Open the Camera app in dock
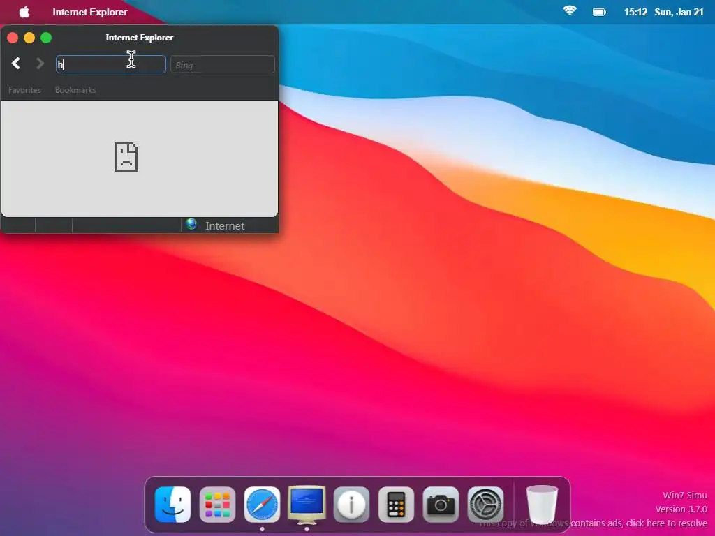This screenshot has height=536, width=715. (441, 505)
